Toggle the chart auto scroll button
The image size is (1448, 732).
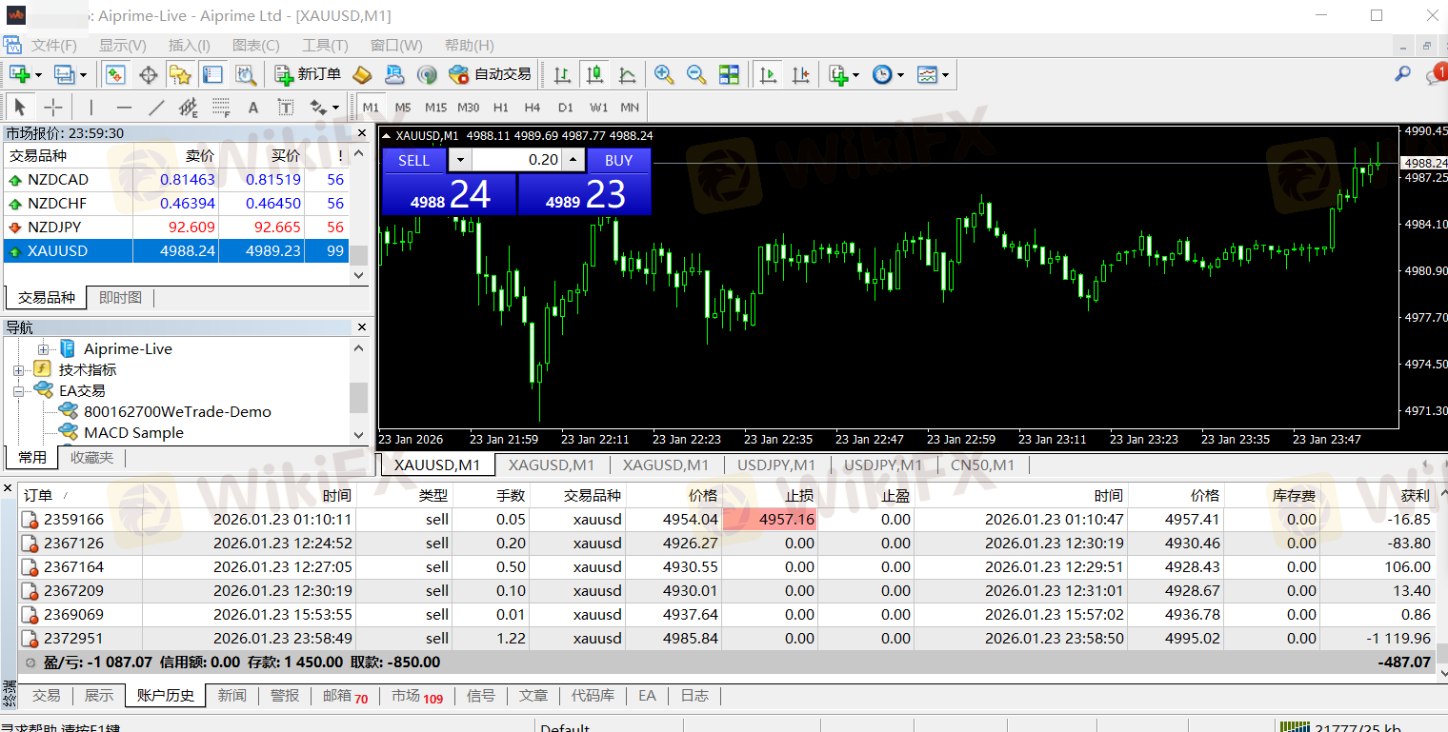point(768,74)
